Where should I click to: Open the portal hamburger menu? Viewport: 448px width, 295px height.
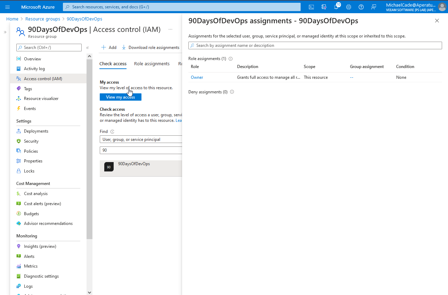tap(7, 7)
